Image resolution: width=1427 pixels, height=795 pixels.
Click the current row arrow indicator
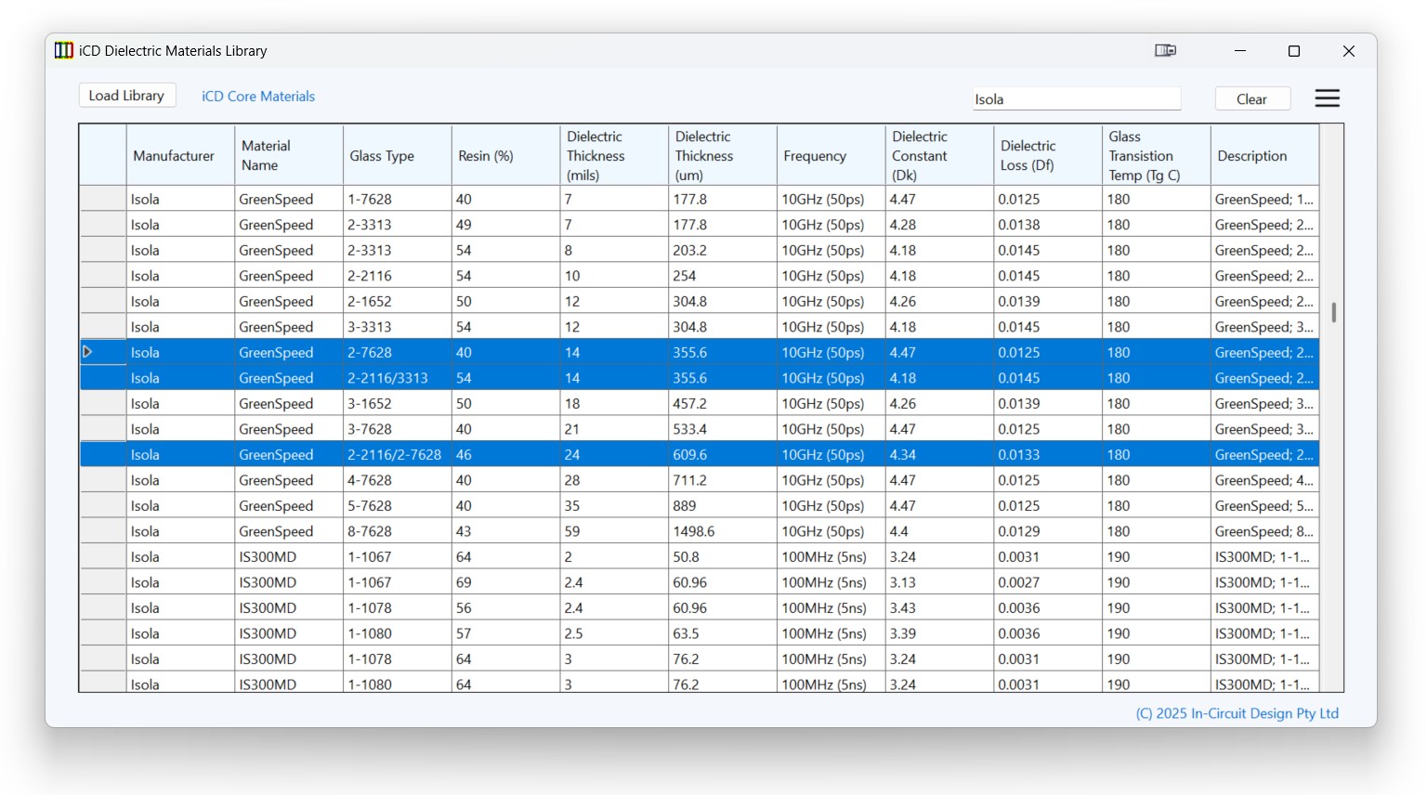pyautogui.click(x=87, y=352)
